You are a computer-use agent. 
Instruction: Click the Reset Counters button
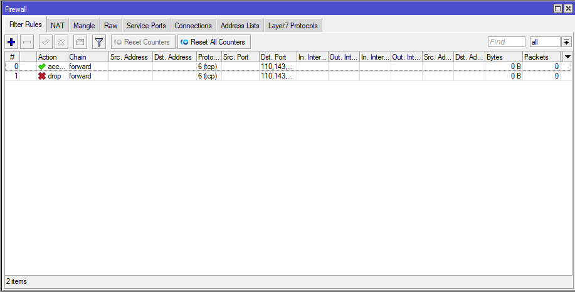[x=143, y=42]
